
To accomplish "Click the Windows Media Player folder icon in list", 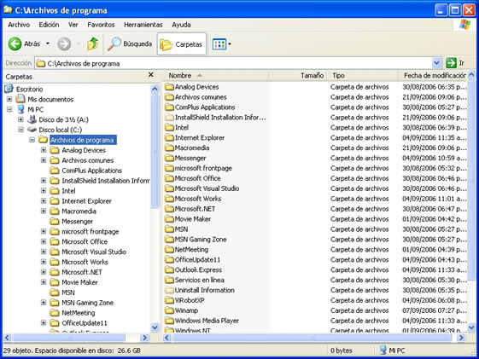I will (x=169, y=321).
